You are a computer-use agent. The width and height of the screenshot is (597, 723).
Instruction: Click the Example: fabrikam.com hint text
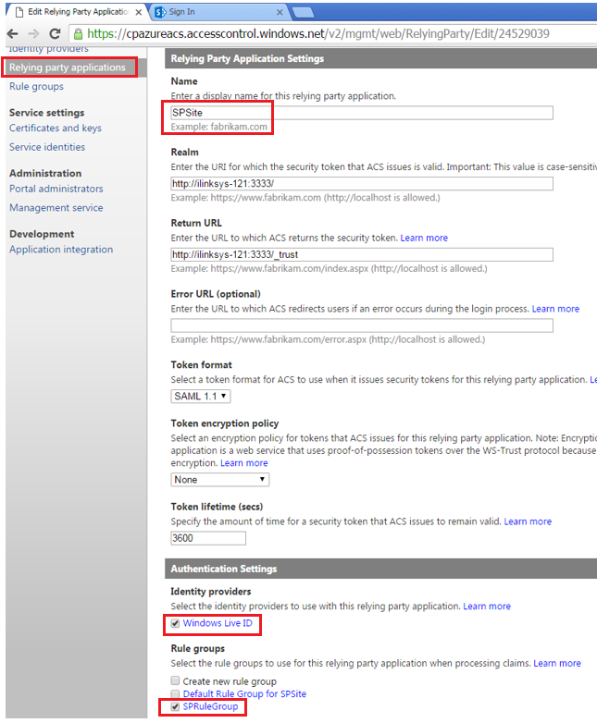click(x=218, y=127)
